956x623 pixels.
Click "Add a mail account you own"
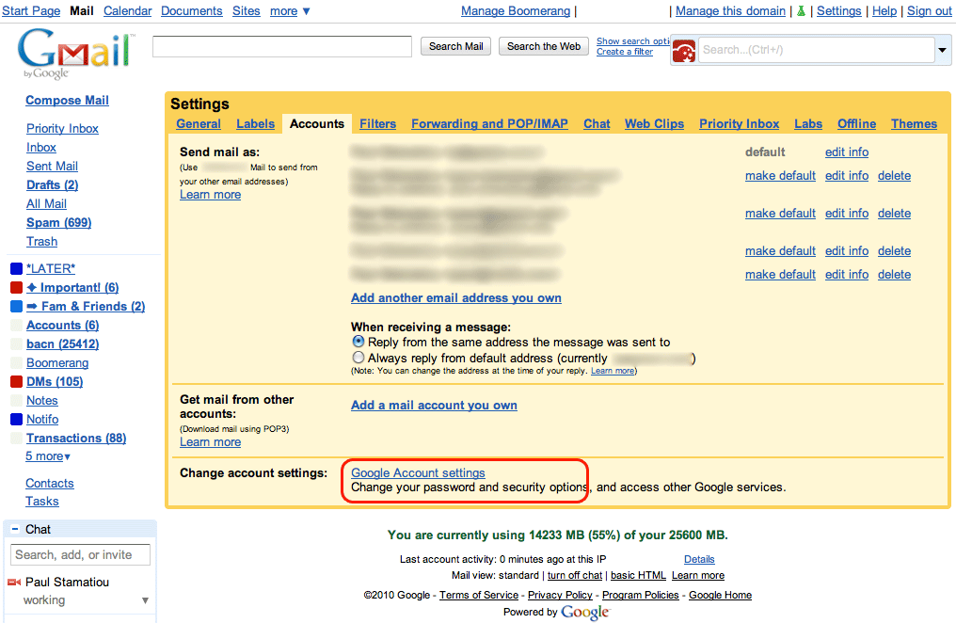(x=434, y=406)
